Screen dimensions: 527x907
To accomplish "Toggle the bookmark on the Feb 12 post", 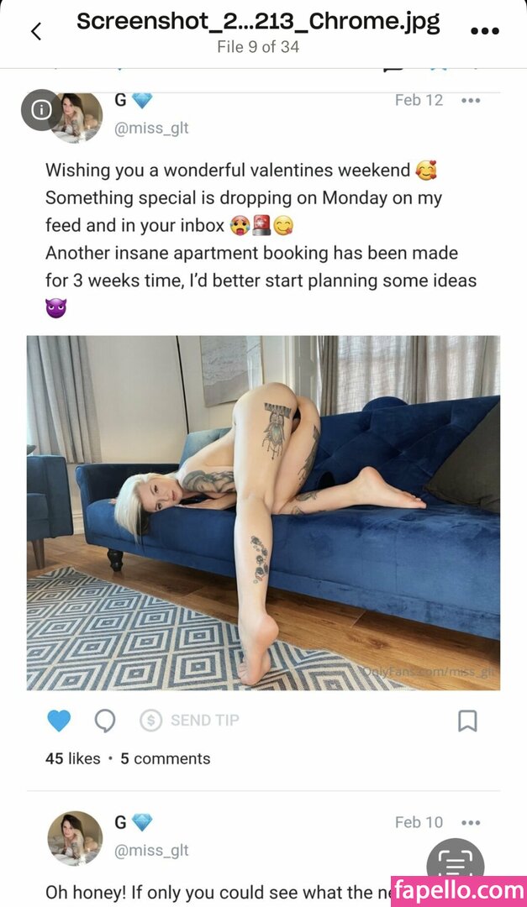I will click(467, 721).
